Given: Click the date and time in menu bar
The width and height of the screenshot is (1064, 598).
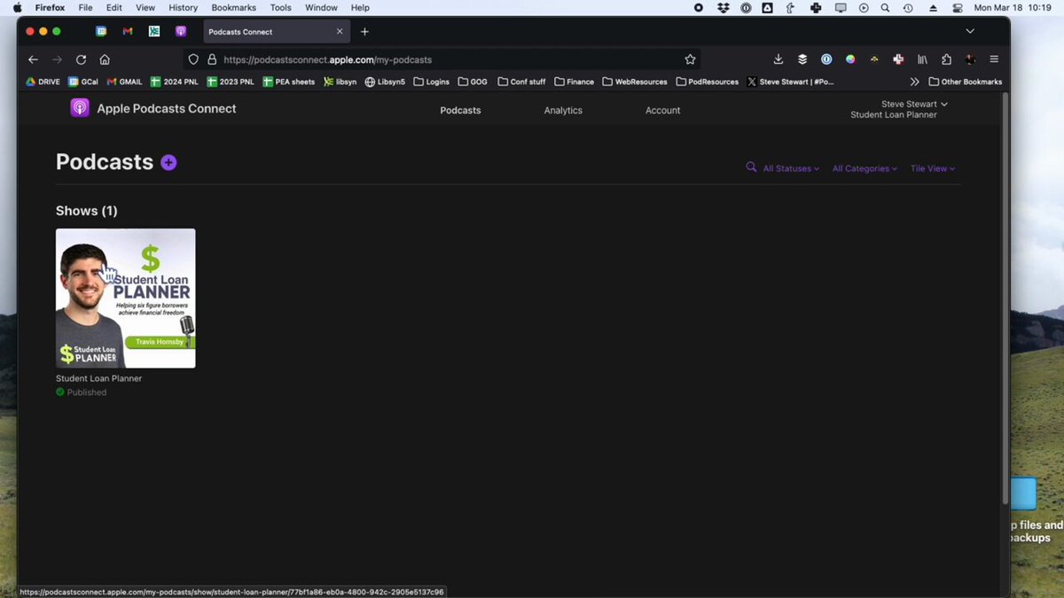Looking at the screenshot, I should tap(1013, 7).
